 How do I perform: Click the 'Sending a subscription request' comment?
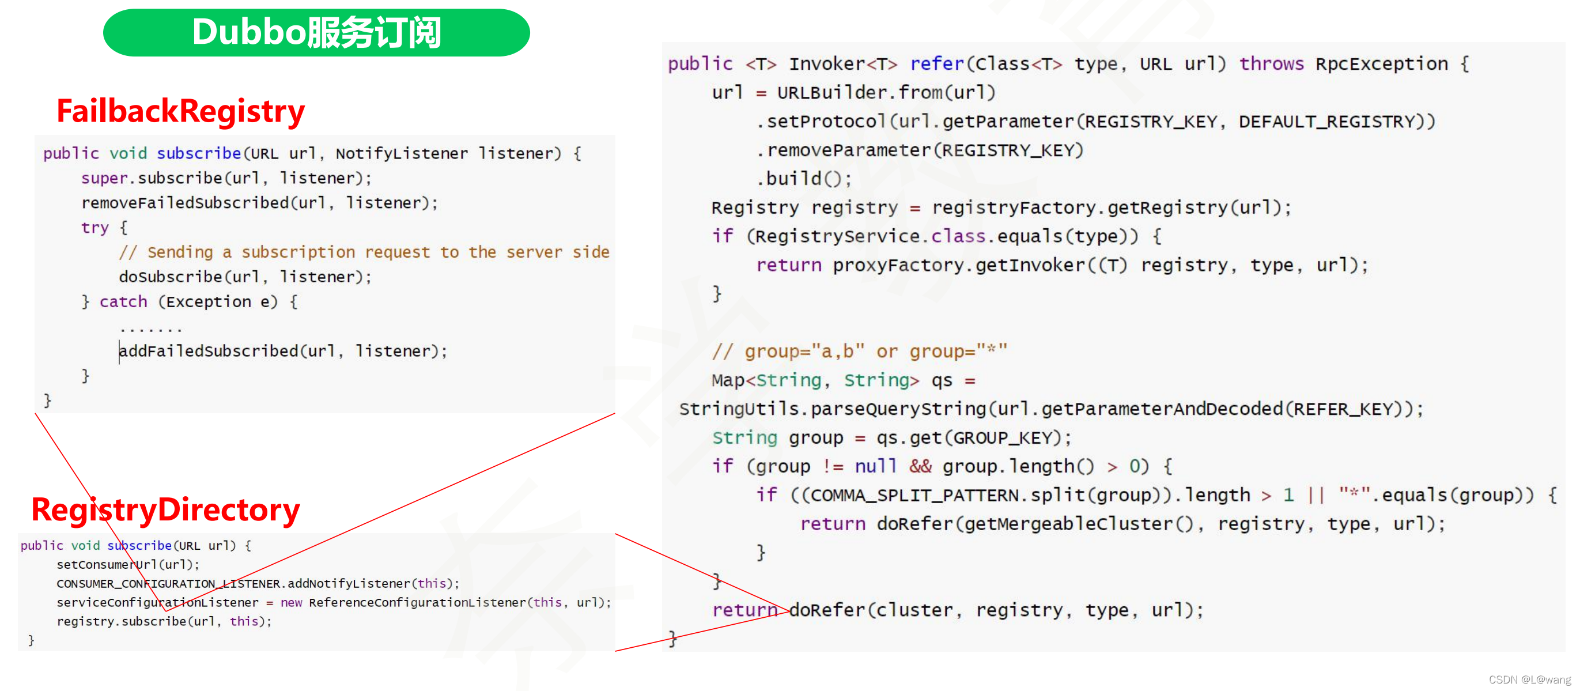[x=364, y=252]
